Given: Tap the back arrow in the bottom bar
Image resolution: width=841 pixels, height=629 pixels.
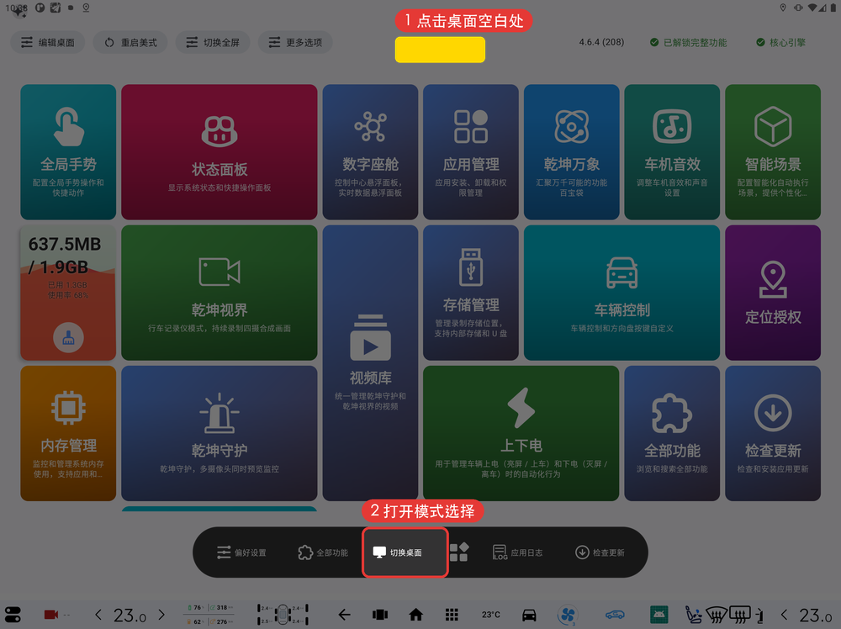Looking at the screenshot, I should (344, 615).
